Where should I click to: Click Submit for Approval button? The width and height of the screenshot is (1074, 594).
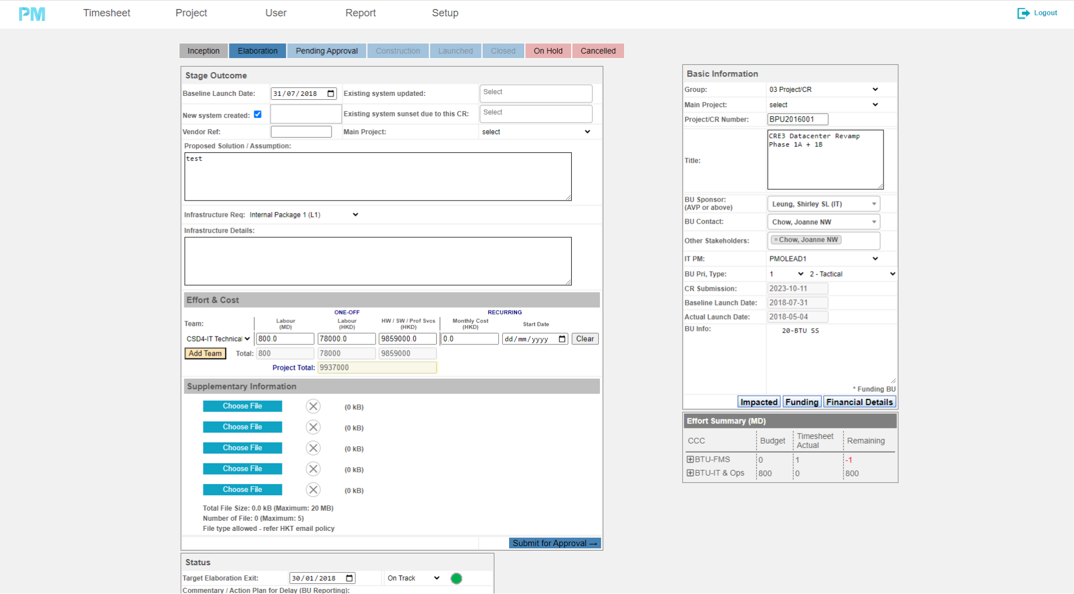pyautogui.click(x=554, y=543)
